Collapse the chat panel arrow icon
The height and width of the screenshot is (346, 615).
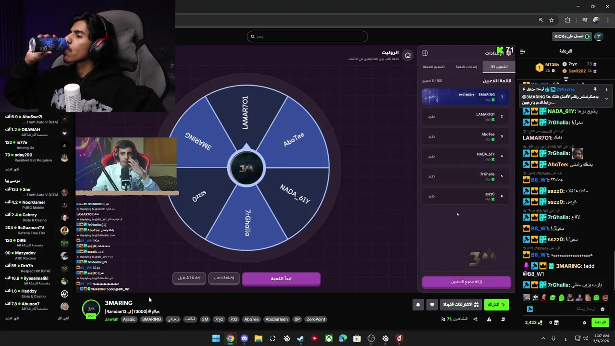pyautogui.click(x=523, y=51)
